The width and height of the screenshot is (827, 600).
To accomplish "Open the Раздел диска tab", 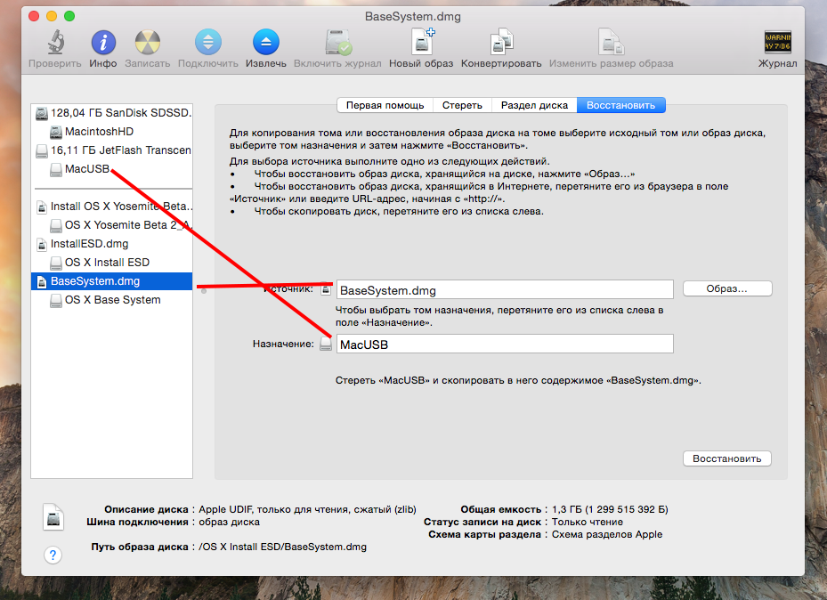I will (x=534, y=105).
